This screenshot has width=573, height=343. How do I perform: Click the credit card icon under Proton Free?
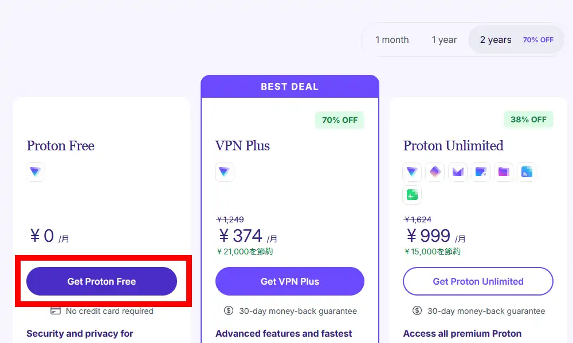[56, 311]
